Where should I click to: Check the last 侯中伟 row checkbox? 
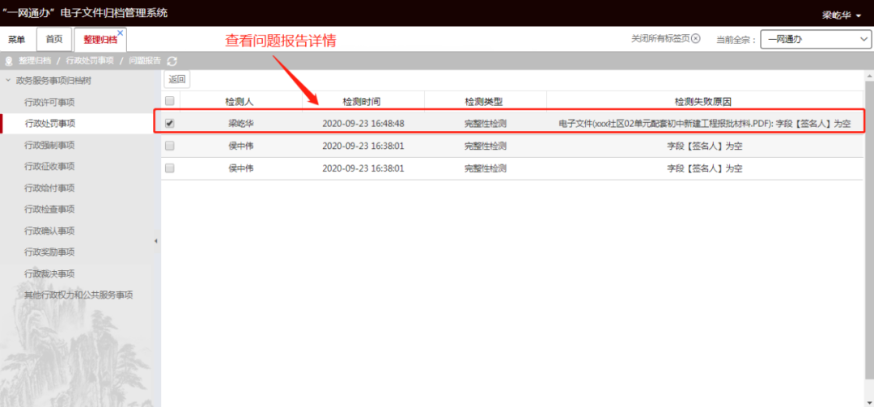(170, 167)
